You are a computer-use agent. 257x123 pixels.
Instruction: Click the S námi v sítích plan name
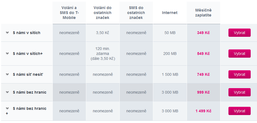coord(26,33)
